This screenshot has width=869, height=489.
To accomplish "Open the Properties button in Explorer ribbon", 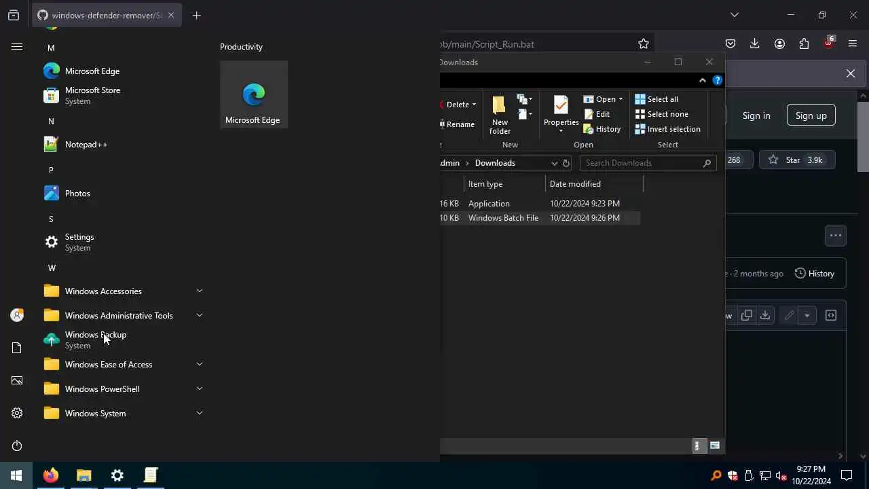I will pos(561,115).
